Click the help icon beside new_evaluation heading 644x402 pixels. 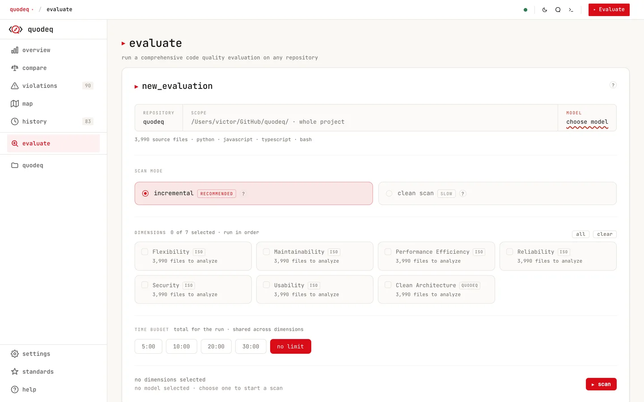coord(613,85)
